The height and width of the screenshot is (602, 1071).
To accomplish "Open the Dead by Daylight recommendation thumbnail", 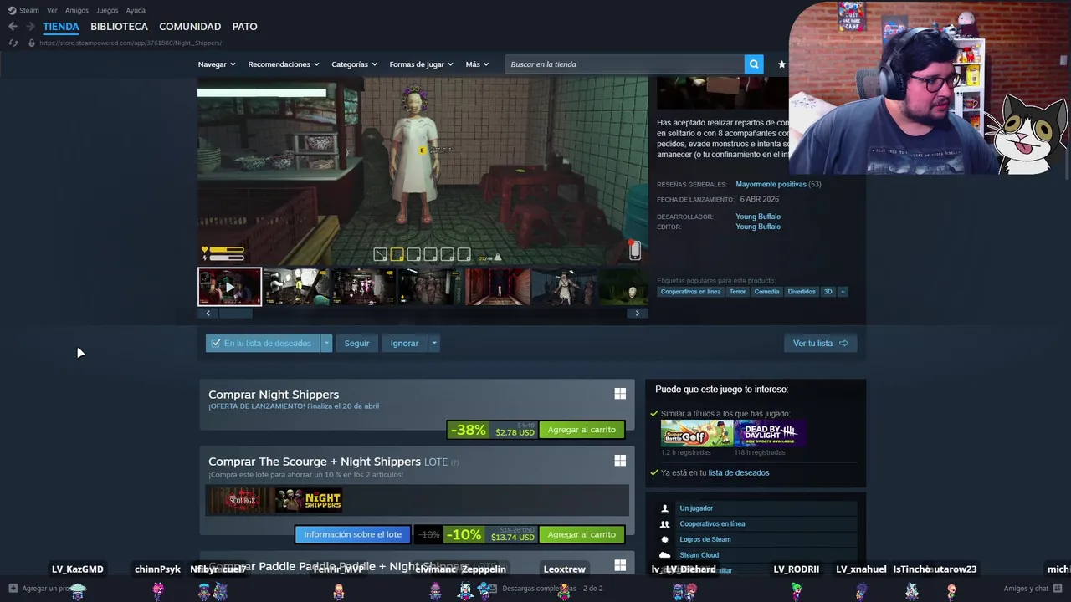I will [x=770, y=434].
